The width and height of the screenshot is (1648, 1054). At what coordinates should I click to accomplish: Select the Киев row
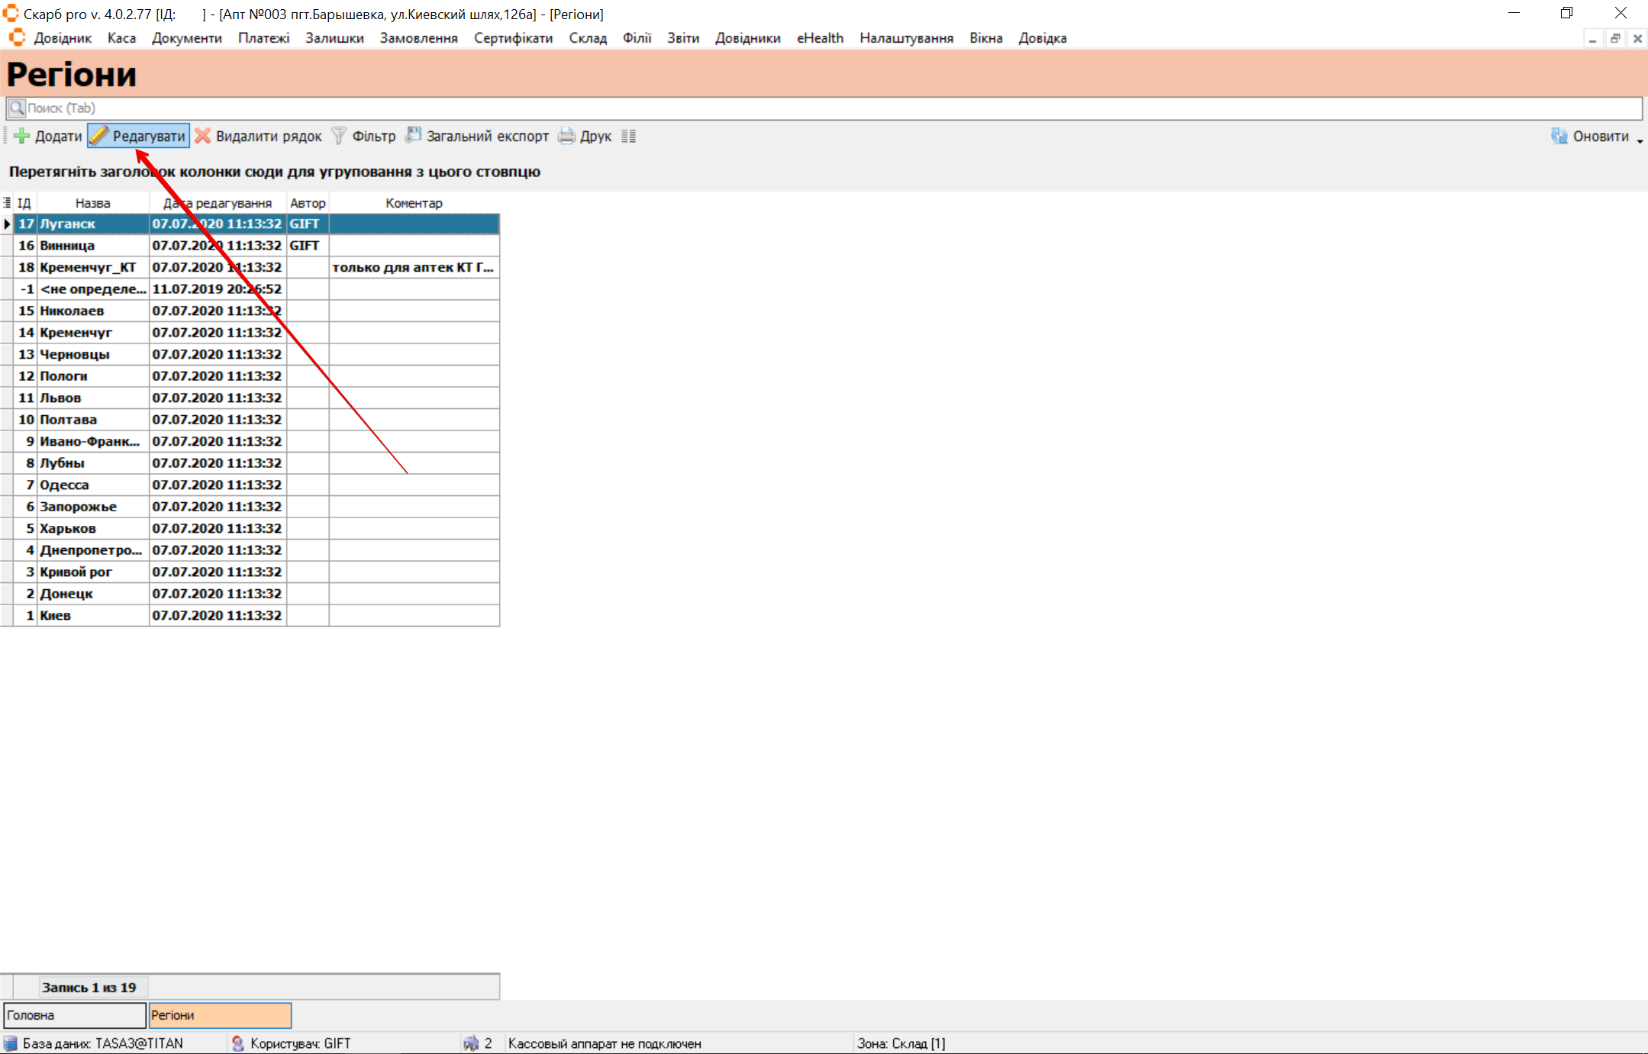(x=55, y=615)
